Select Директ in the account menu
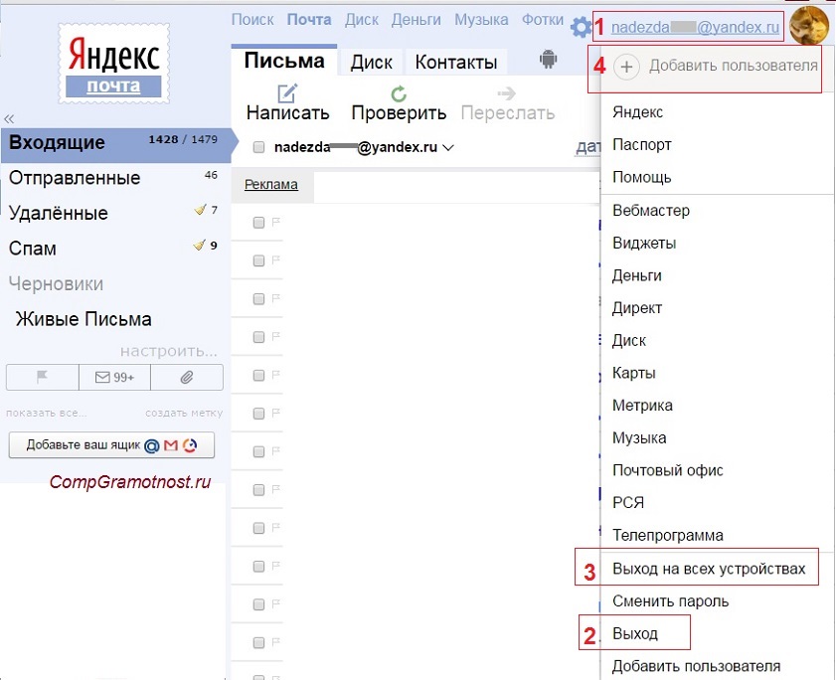Viewport: 836px width, 680px height. (x=637, y=308)
